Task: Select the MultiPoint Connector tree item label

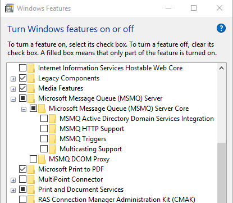Action: point(71,179)
